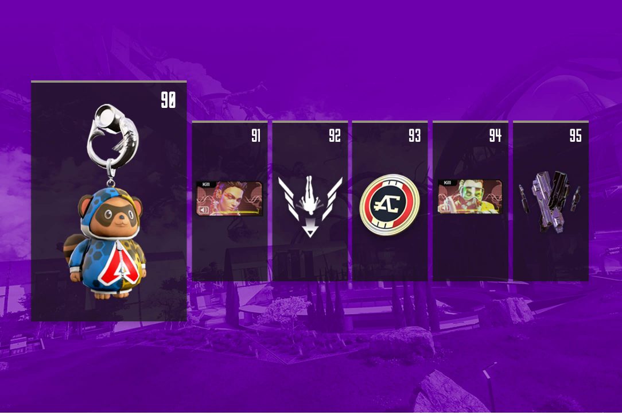The height and width of the screenshot is (415, 622).
Task: Click the level 92 number label
Action: coord(335,136)
